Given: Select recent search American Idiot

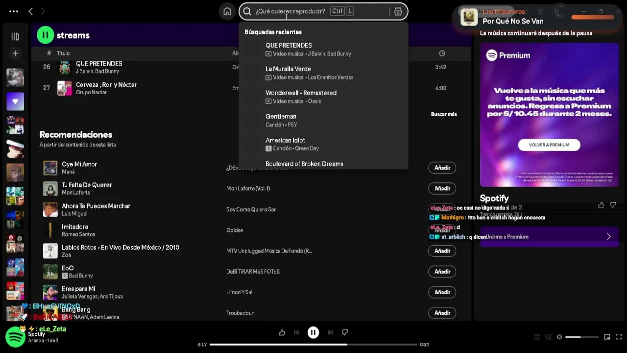Looking at the screenshot, I should [323, 144].
